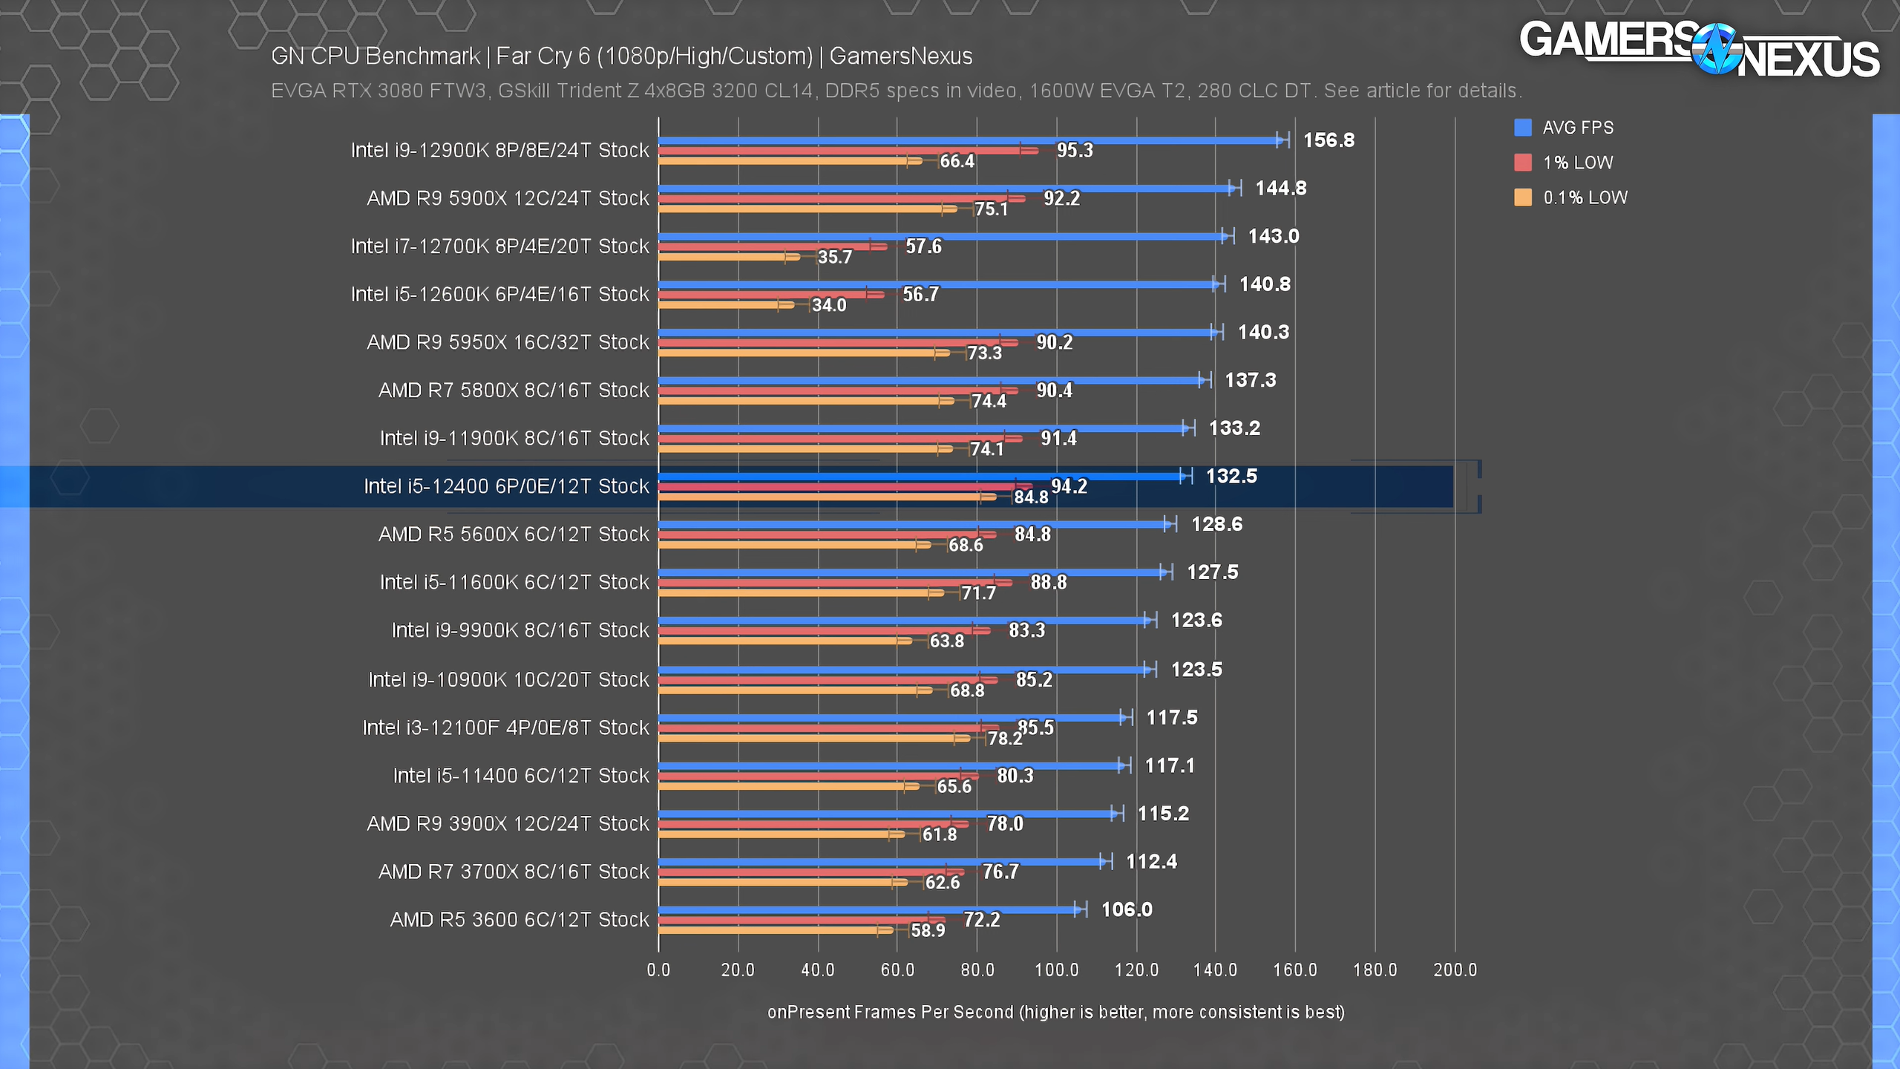The height and width of the screenshot is (1069, 1900).
Task: Click the 58.9 value for R5 3600
Action: [x=928, y=930]
